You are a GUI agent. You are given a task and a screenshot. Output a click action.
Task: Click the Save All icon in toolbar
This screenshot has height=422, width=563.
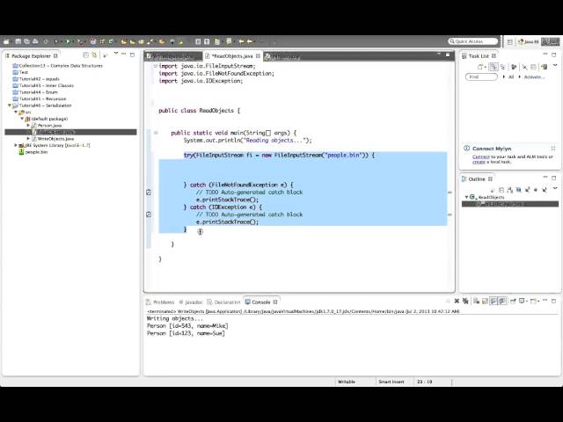(26, 41)
